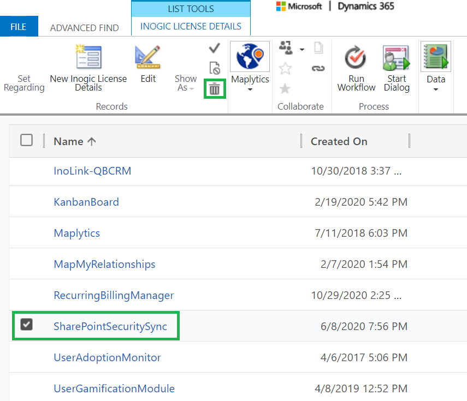Click the Activate checkmark icon in Records
Image resolution: width=467 pixels, height=401 pixels.
pyautogui.click(x=215, y=48)
